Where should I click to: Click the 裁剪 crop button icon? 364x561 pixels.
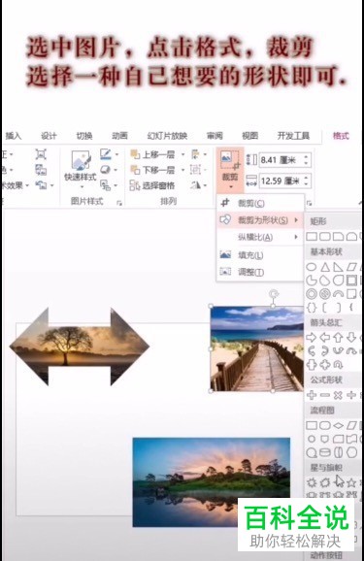point(230,160)
